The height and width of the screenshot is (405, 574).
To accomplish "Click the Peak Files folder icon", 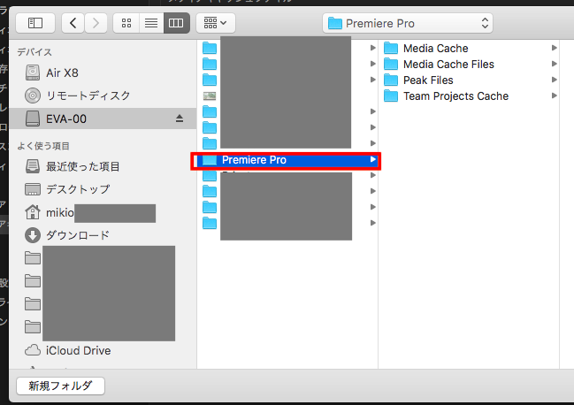I will [x=391, y=80].
